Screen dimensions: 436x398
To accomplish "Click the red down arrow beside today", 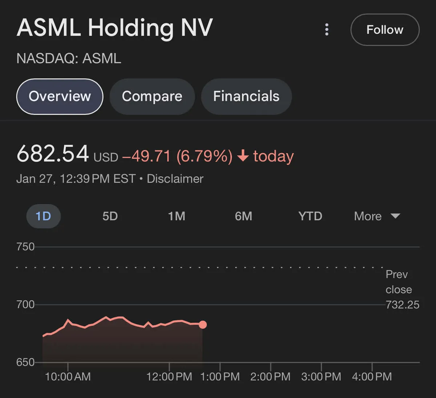I will [243, 156].
